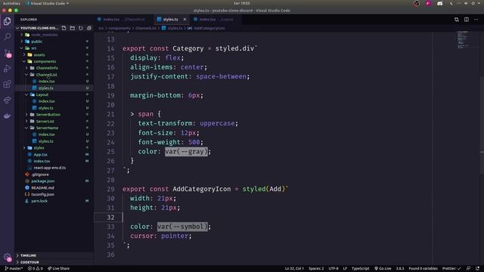The image size is (484, 272).
Task: Split the editor to the right
Action: point(467,20)
